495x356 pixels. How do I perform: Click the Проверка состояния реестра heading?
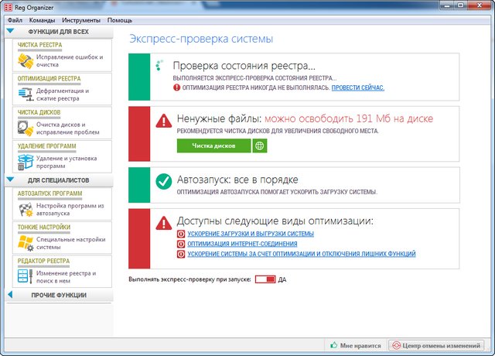[x=244, y=66]
